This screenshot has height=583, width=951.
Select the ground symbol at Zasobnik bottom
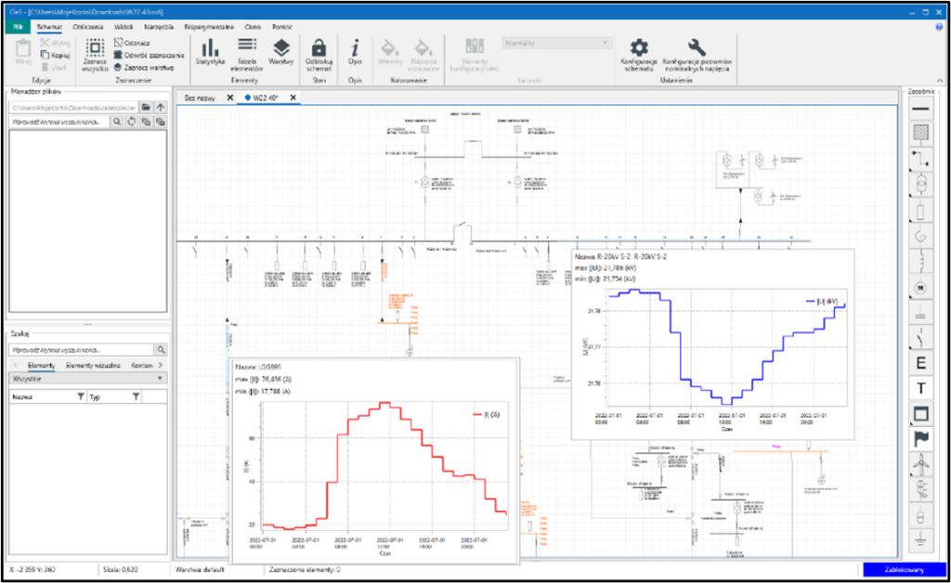pos(920,539)
